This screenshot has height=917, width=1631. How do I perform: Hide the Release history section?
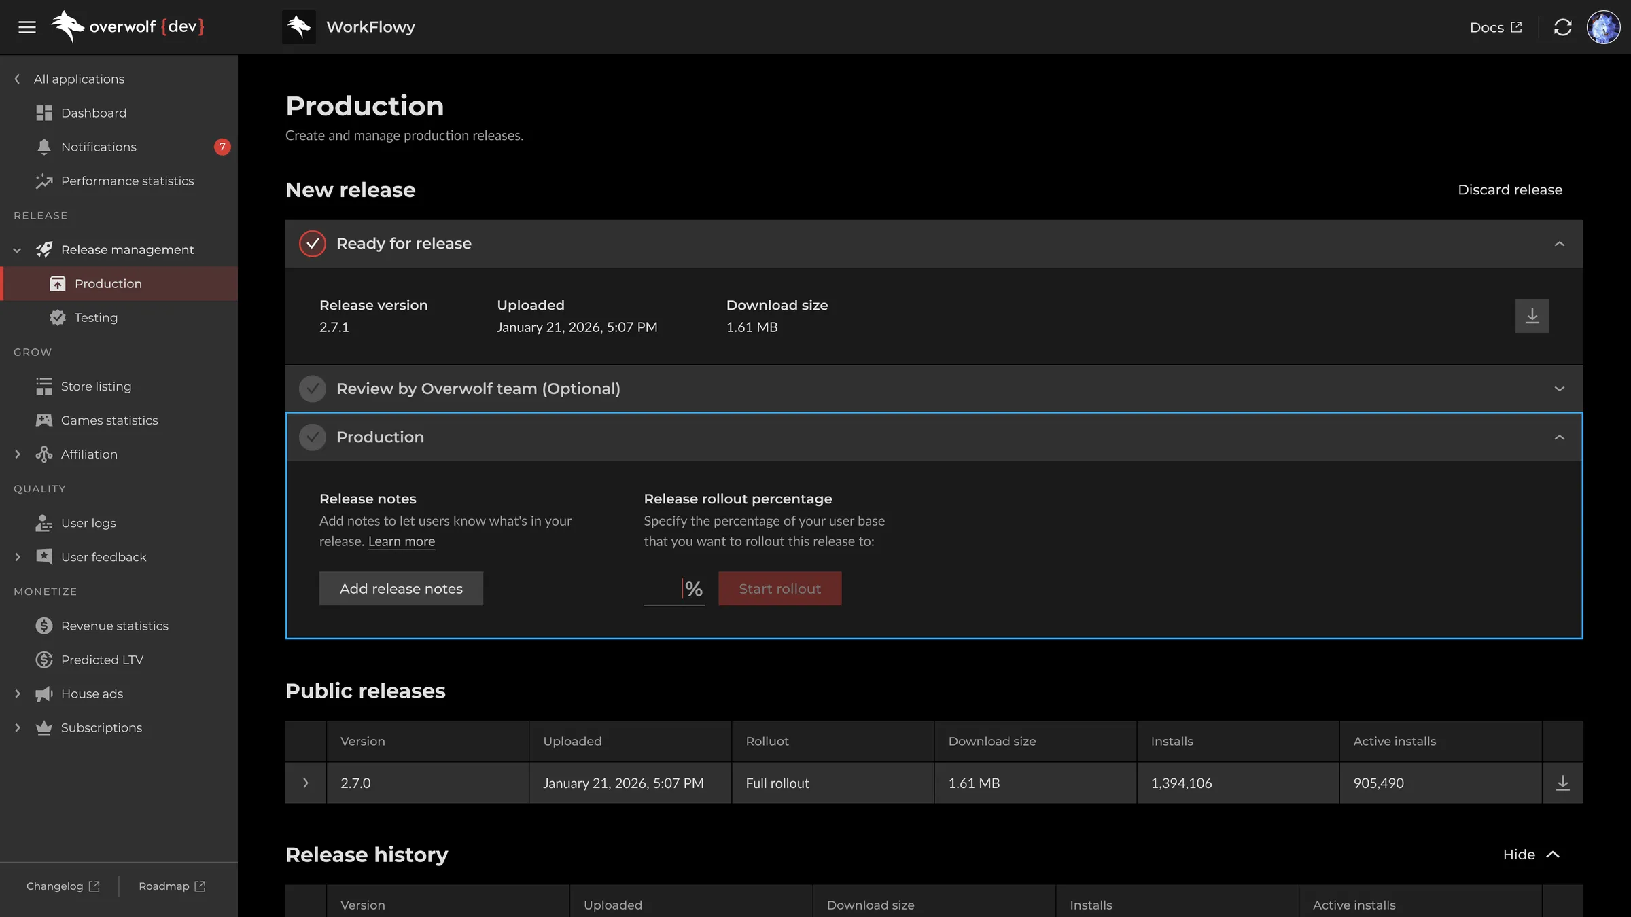[x=1531, y=855]
